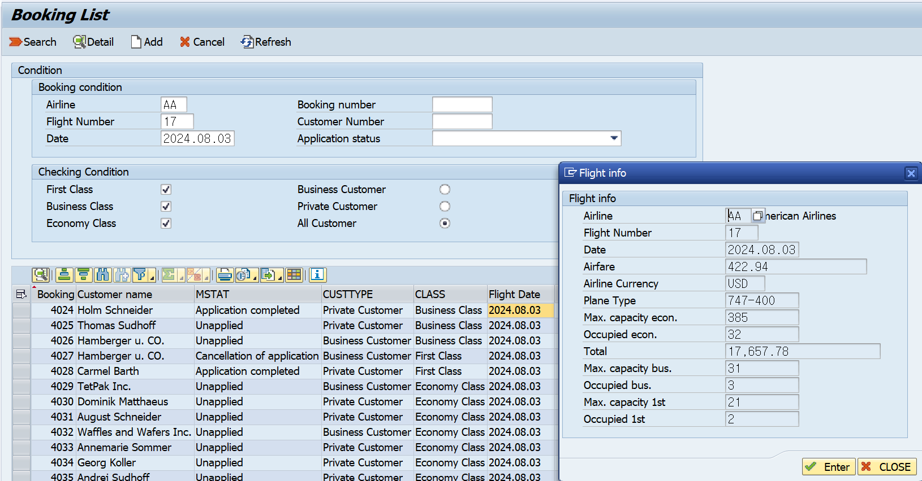Image resolution: width=922 pixels, height=481 pixels.
Task: Click 'Cancellation of application' status cell
Action: coord(257,356)
